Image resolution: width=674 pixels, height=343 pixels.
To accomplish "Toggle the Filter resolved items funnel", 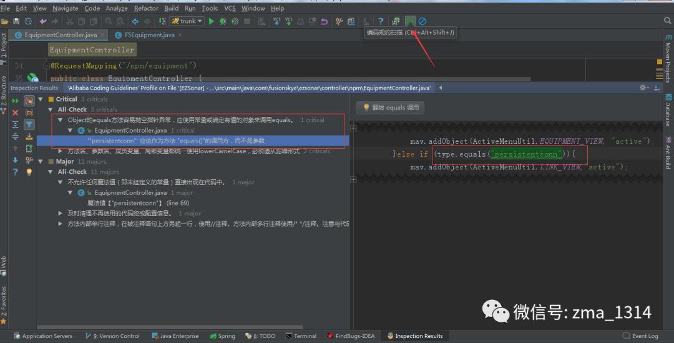I will click(x=29, y=125).
